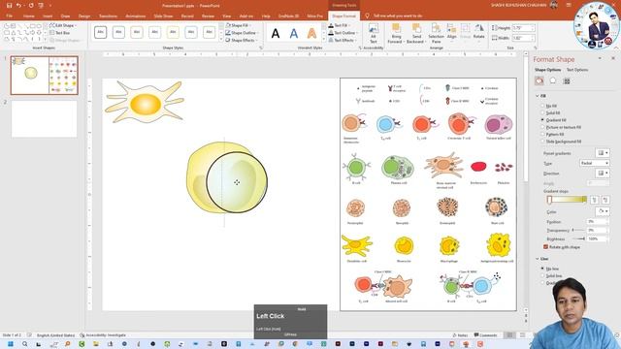Select Slide background fill option
This screenshot has height=349, width=621.
[543, 142]
